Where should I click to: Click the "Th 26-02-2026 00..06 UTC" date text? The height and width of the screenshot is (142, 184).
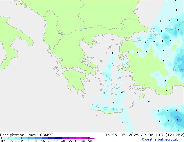[x=134, y=135]
